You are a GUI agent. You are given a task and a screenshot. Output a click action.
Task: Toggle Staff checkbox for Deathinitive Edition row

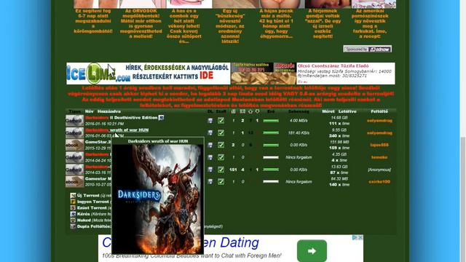point(221,121)
